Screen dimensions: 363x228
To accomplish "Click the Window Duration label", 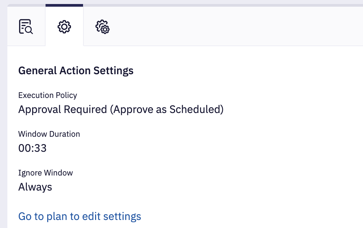I will point(49,134).
